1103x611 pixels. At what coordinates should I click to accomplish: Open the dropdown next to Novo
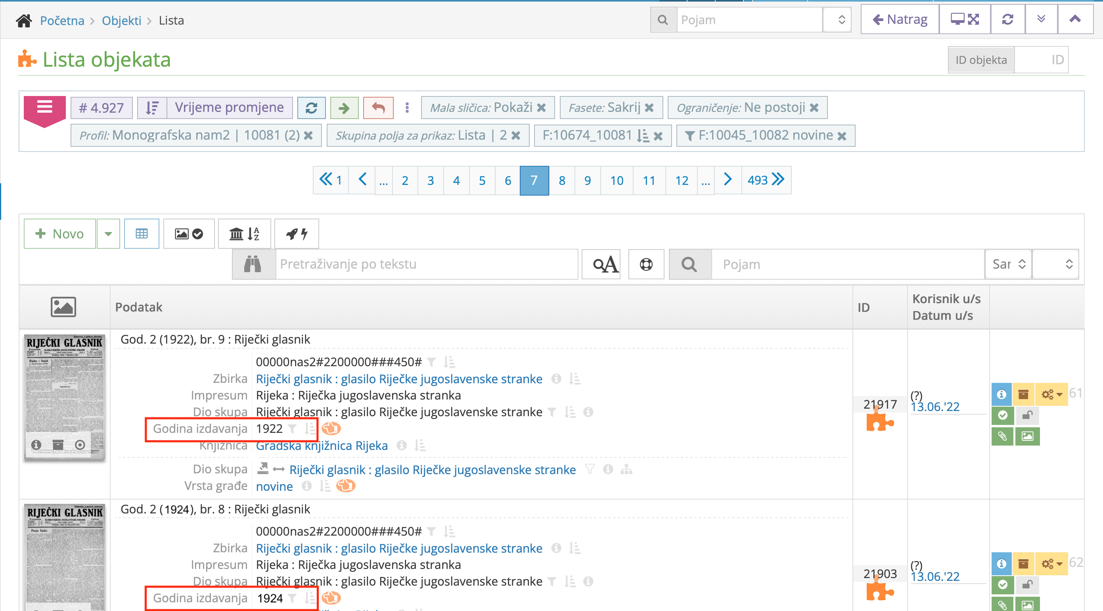click(x=108, y=234)
